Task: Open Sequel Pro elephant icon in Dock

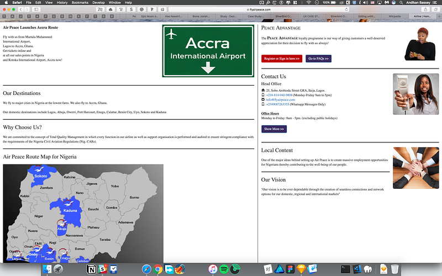Action: click(x=367, y=269)
